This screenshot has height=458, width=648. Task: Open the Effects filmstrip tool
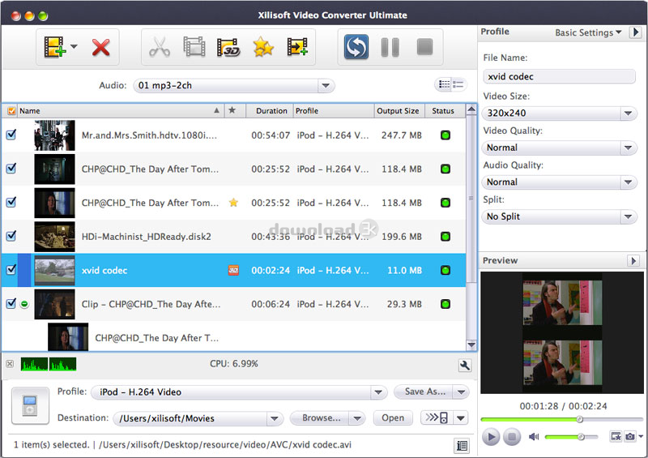click(x=194, y=47)
